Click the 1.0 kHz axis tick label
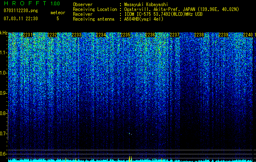The image size is (256, 162). click(x=3, y=73)
